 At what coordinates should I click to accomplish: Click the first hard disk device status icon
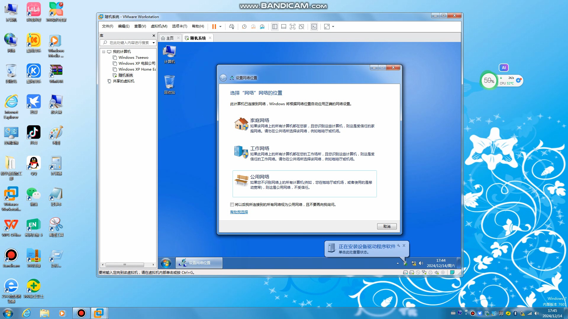pyautogui.click(x=405, y=273)
